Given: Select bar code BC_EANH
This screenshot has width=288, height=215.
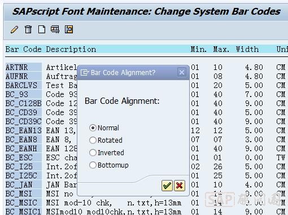Looking at the screenshot, I should 23,148.
